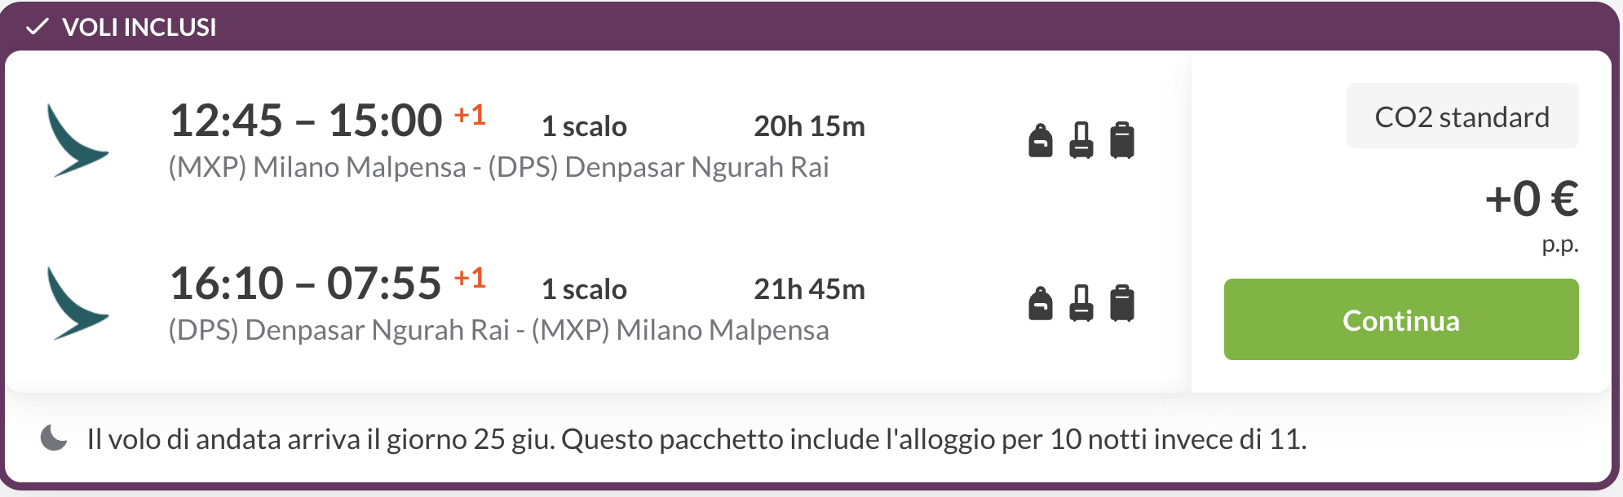Viewport: 1623px width, 497px height.
Task: Click the 10 nights accommodation notice text
Action: [934, 439]
